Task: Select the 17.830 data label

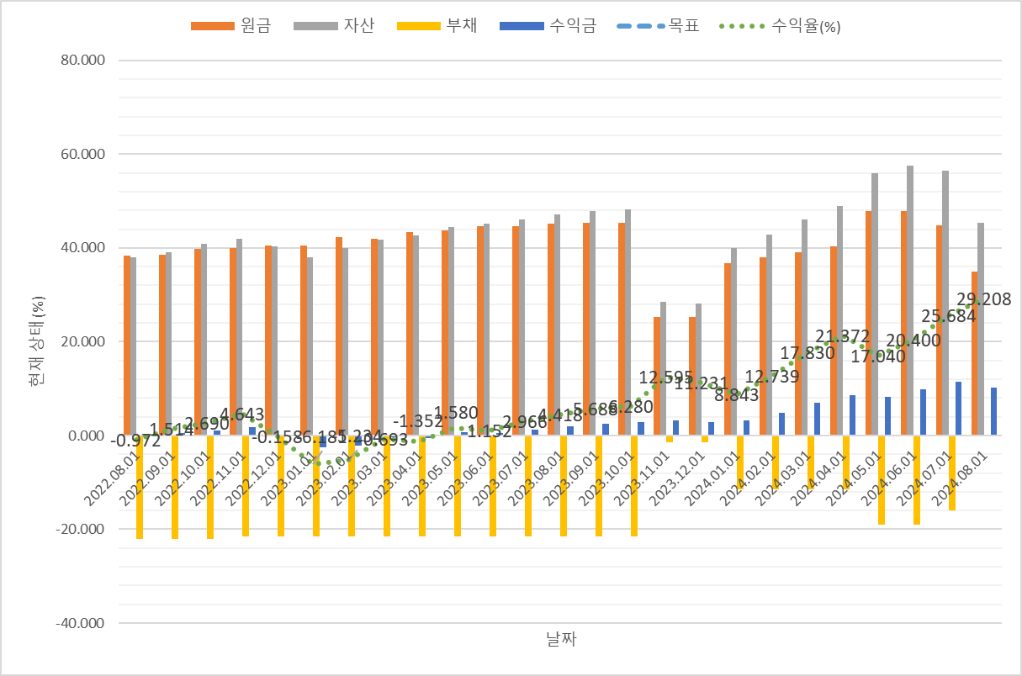Action: pyautogui.click(x=808, y=353)
